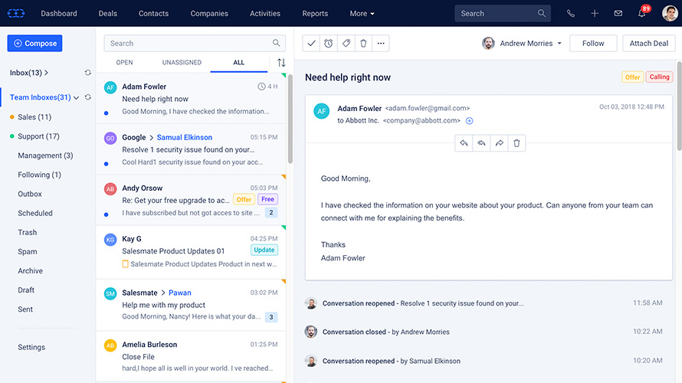Open the Deals section
Screen dimensions: 682x383
tap(107, 14)
